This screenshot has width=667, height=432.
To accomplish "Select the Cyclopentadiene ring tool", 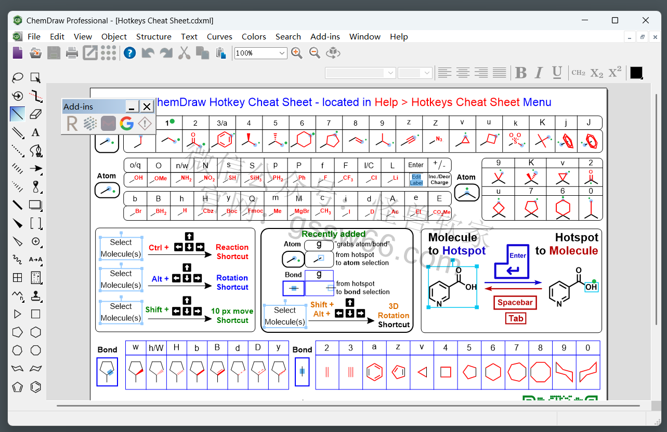I will pyautogui.click(x=18, y=387).
